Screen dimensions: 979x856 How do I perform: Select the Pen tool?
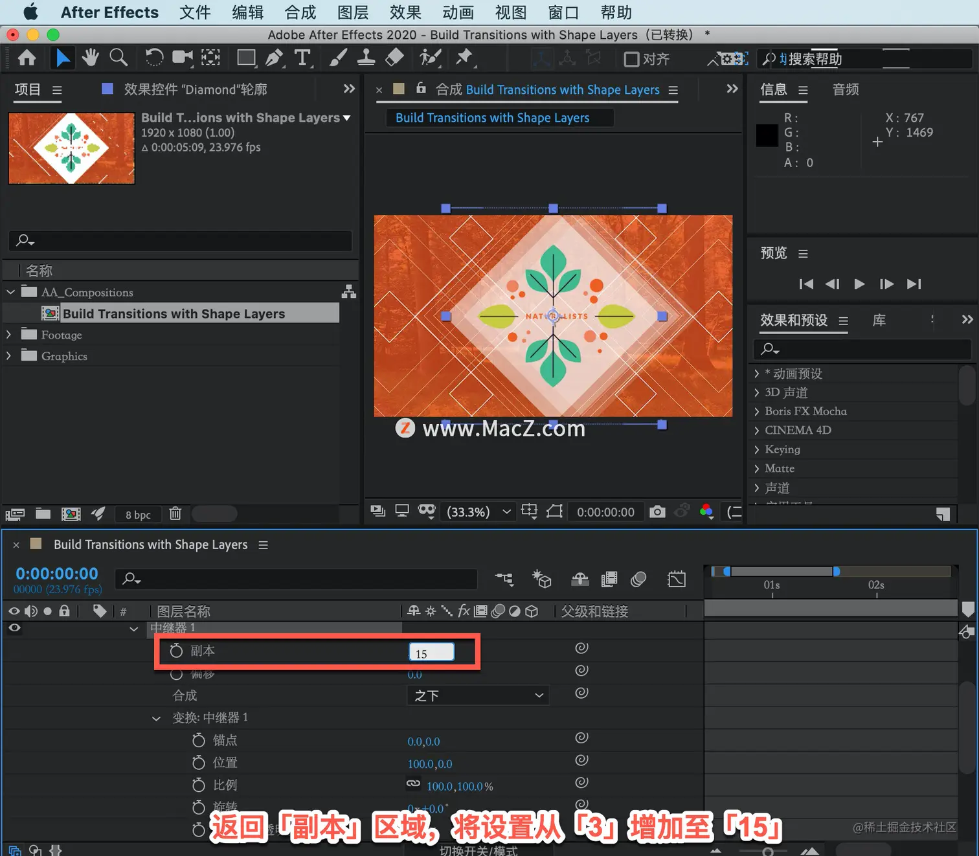coord(275,58)
